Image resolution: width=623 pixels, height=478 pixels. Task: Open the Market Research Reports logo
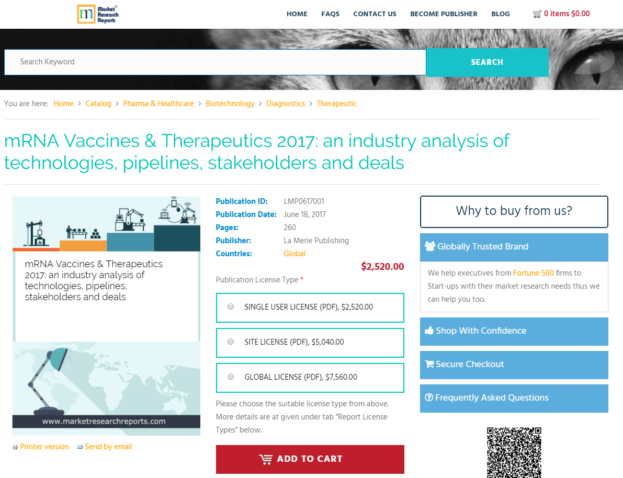pyautogui.click(x=98, y=14)
